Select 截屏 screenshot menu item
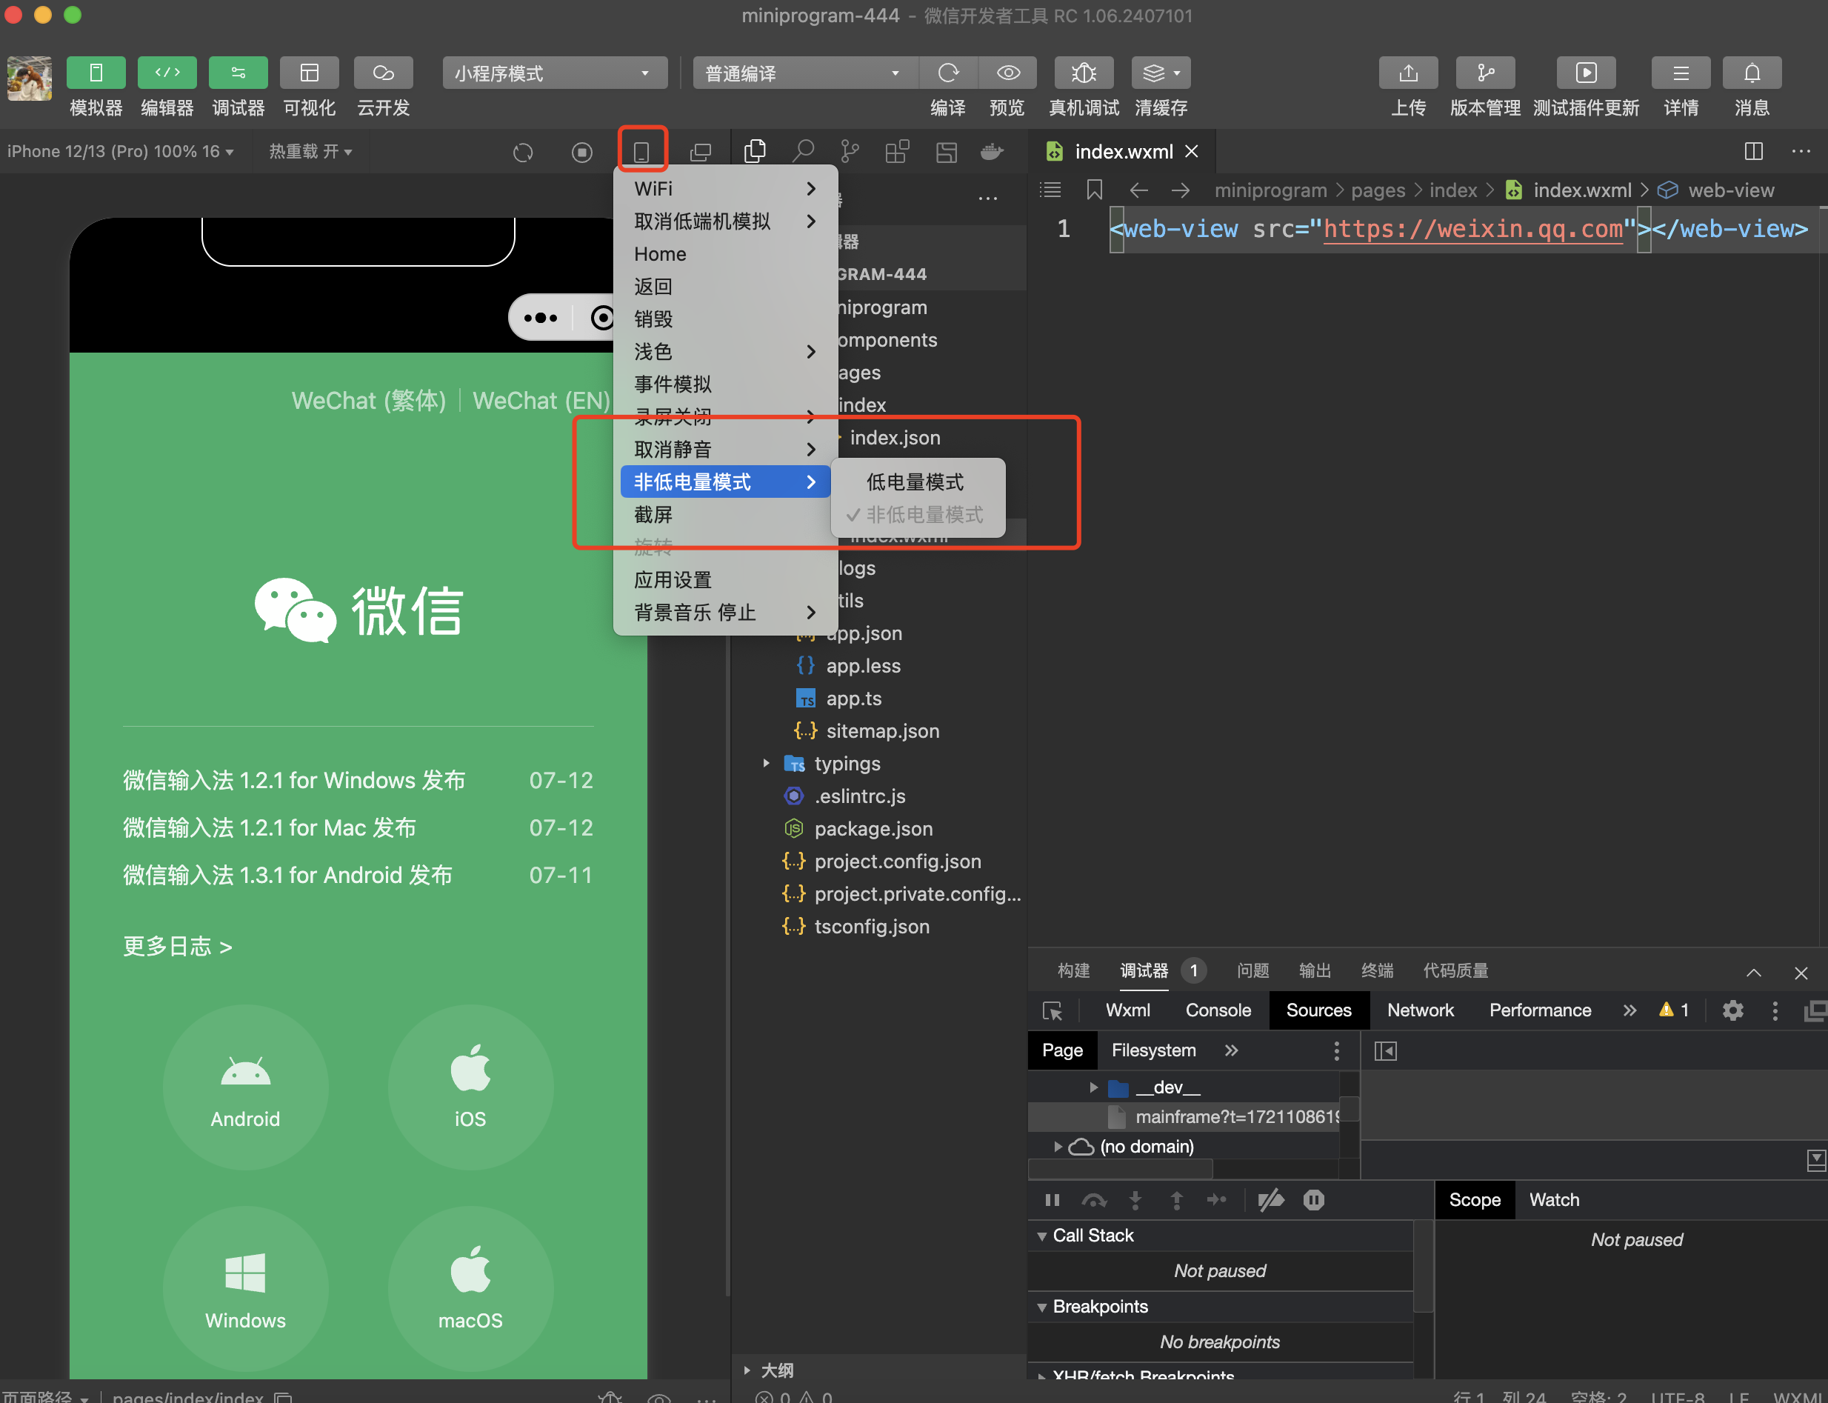The height and width of the screenshot is (1403, 1828). click(x=725, y=514)
